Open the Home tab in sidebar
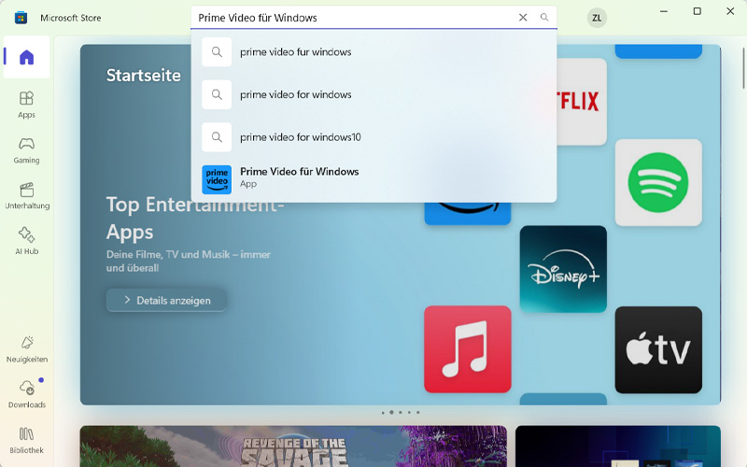The image size is (747, 467). [x=27, y=57]
